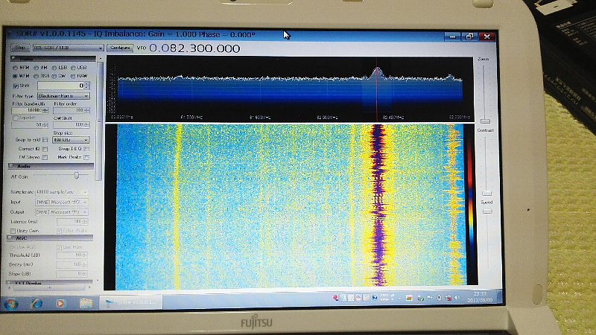Toggle the Snap to grid checkbox
The height and width of the screenshot is (335, 596).
(45, 140)
